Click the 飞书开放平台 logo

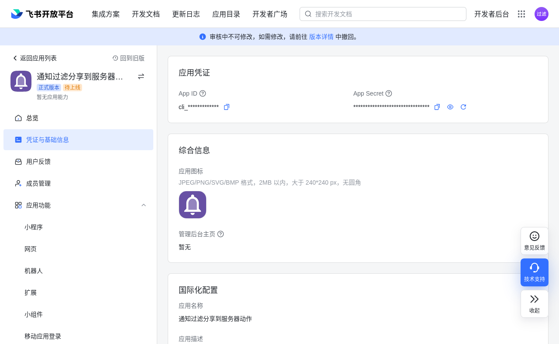pos(42,14)
